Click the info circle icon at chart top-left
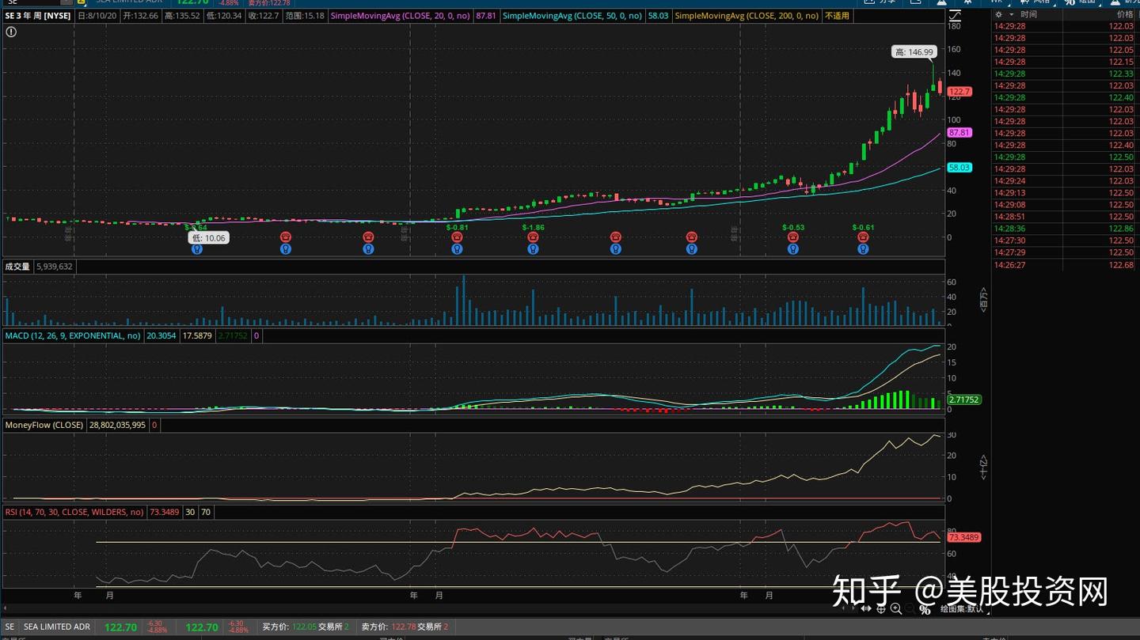The width and height of the screenshot is (1140, 640). click(x=9, y=32)
